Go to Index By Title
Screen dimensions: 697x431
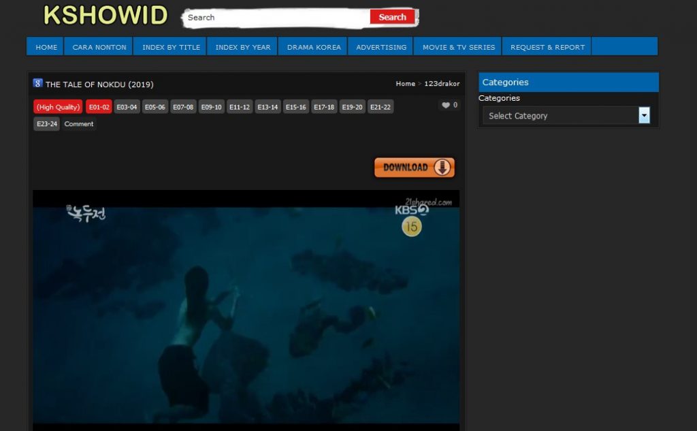pos(171,47)
